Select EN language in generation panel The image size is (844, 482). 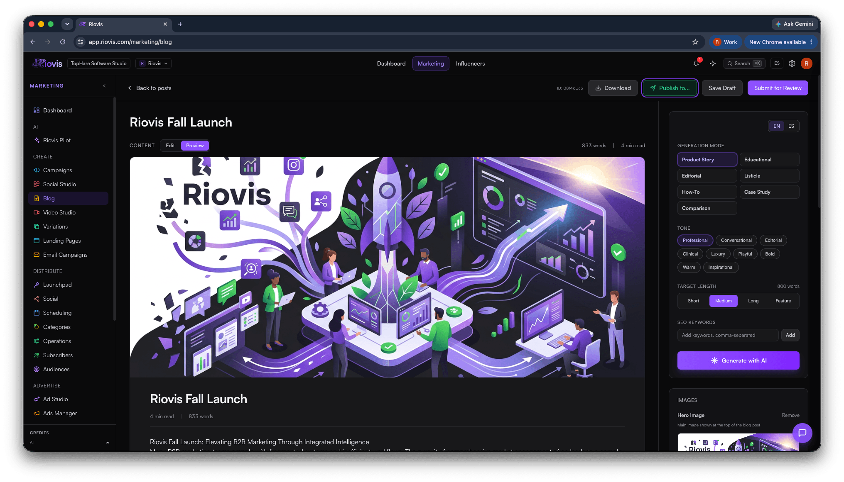coord(776,126)
